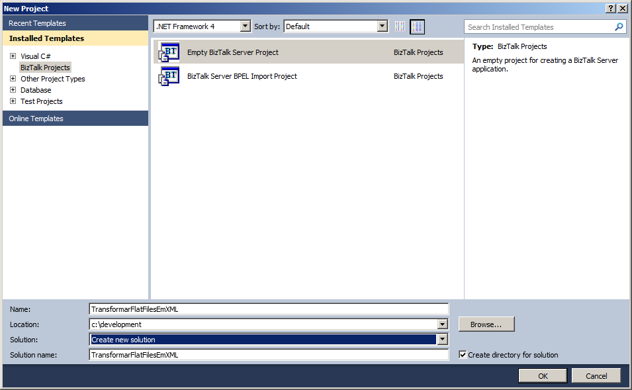Screen dimensions: 632x390
Task: Expand the Database tree node
Action: click(13, 90)
